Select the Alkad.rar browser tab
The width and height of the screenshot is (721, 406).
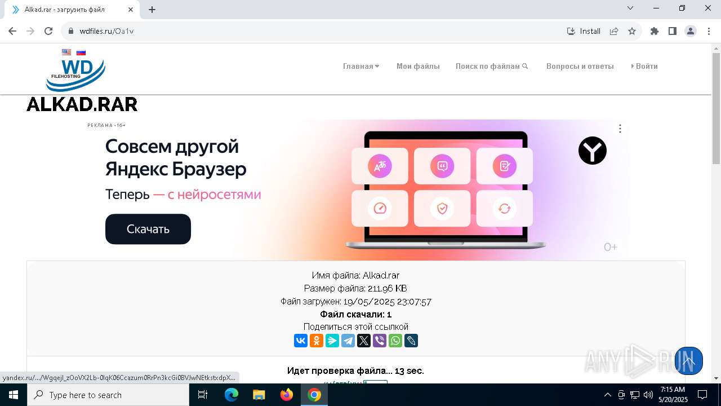tap(72, 10)
